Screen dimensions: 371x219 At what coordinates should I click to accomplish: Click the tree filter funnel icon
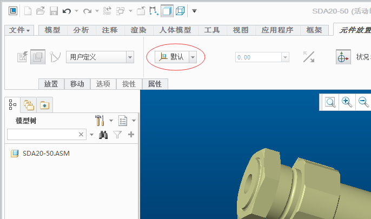(117, 135)
